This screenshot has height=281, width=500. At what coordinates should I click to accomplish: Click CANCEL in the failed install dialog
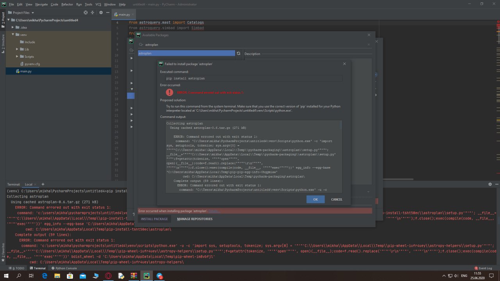(x=336, y=199)
